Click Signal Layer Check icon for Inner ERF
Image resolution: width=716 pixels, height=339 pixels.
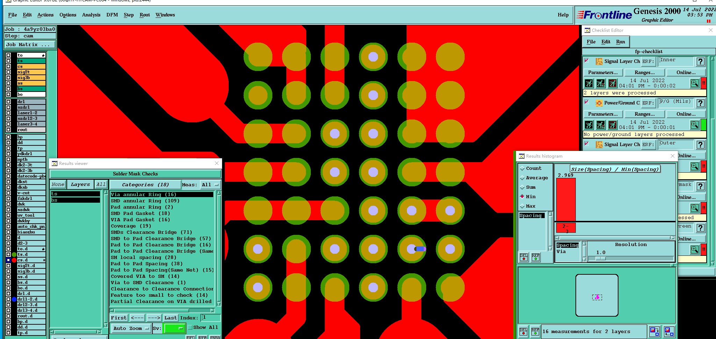point(599,62)
